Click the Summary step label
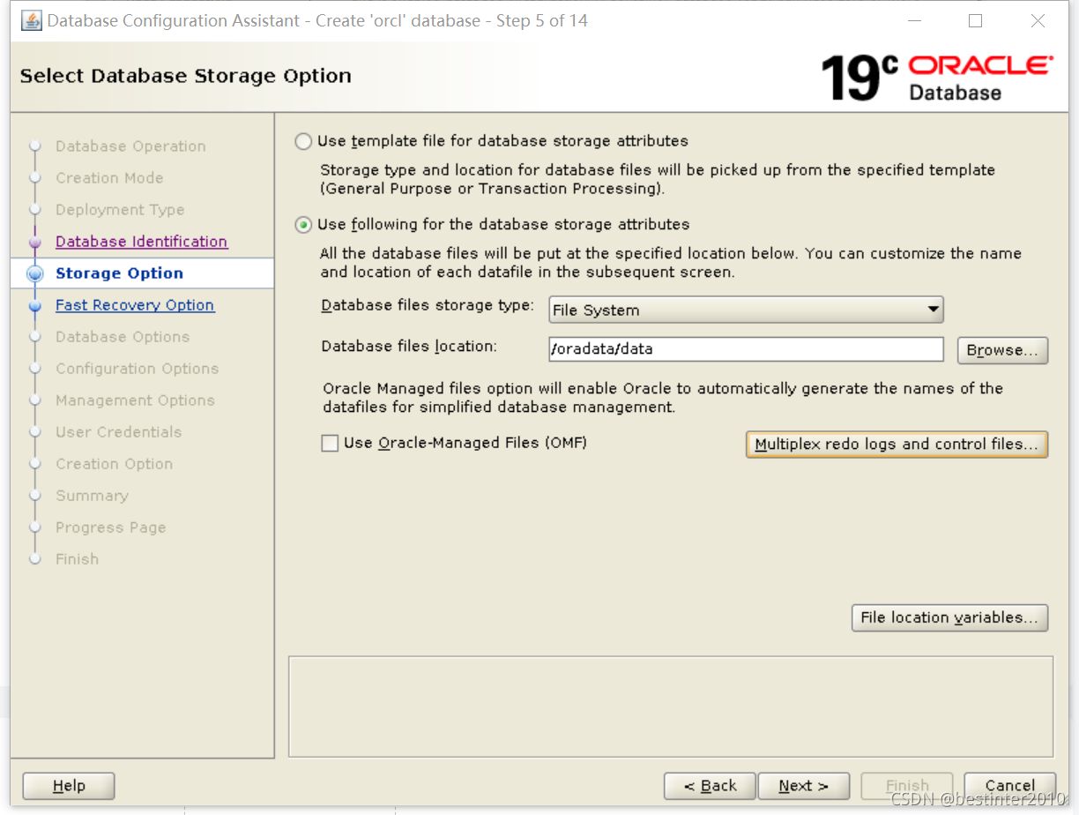This screenshot has width=1079, height=815. pyautogui.click(x=92, y=496)
